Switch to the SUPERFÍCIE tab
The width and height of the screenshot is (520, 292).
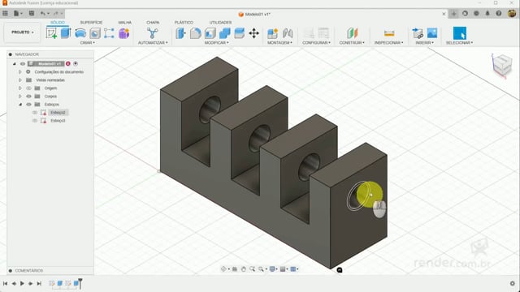(x=91, y=22)
